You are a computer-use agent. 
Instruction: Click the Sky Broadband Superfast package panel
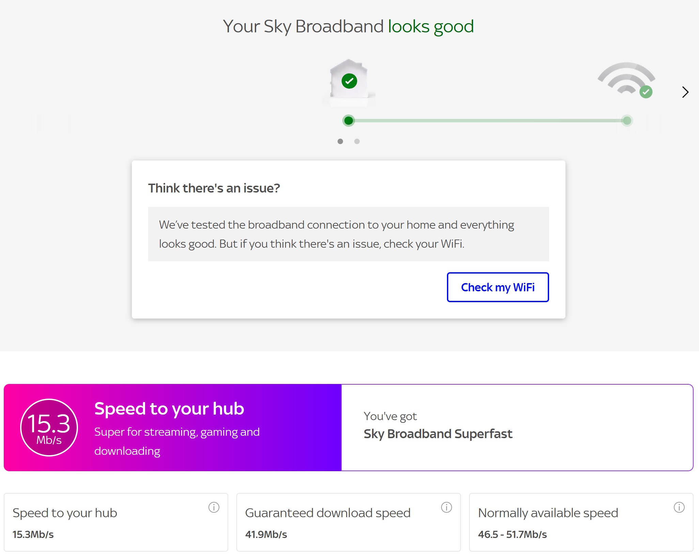[x=517, y=428]
